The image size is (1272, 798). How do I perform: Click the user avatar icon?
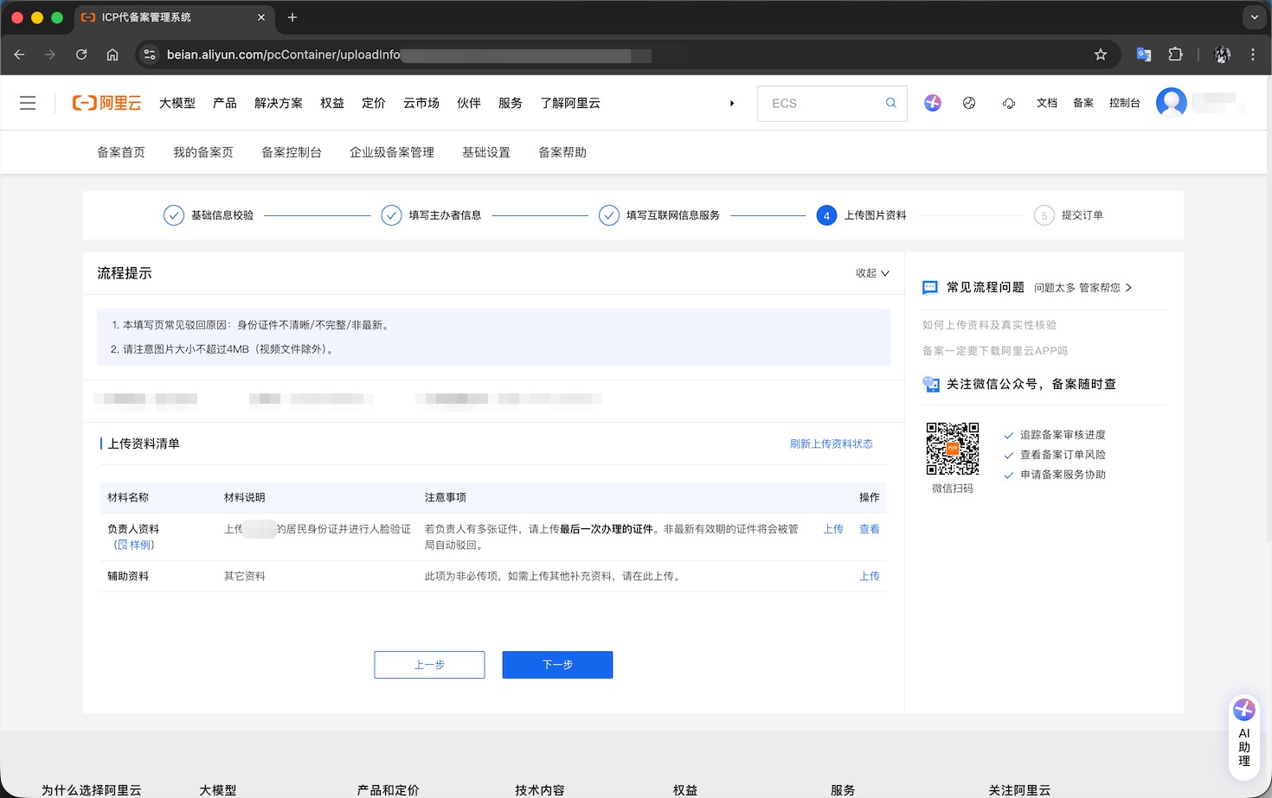click(1171, 103)
